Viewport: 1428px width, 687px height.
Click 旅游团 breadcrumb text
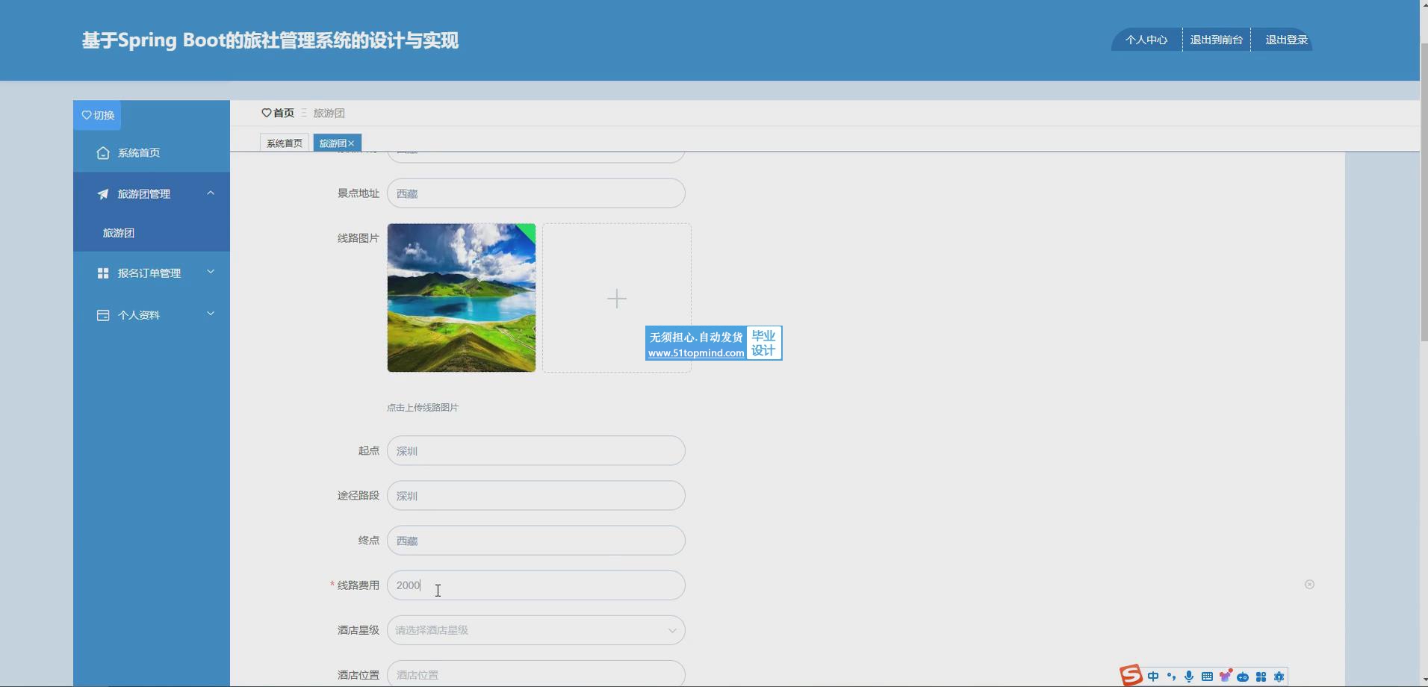click(x=329, y=113)
